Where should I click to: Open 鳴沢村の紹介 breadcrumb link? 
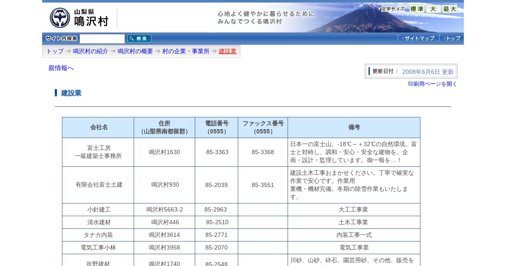pos(91,51)
